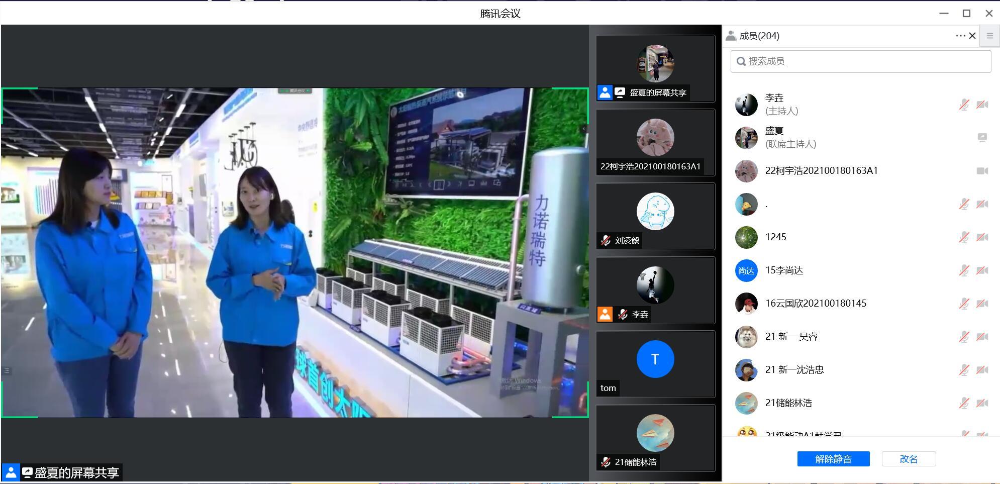Viewport: 1000px width, 484px height.
Task: Click screen share icon in 盛夏 row
Action: 982,138
